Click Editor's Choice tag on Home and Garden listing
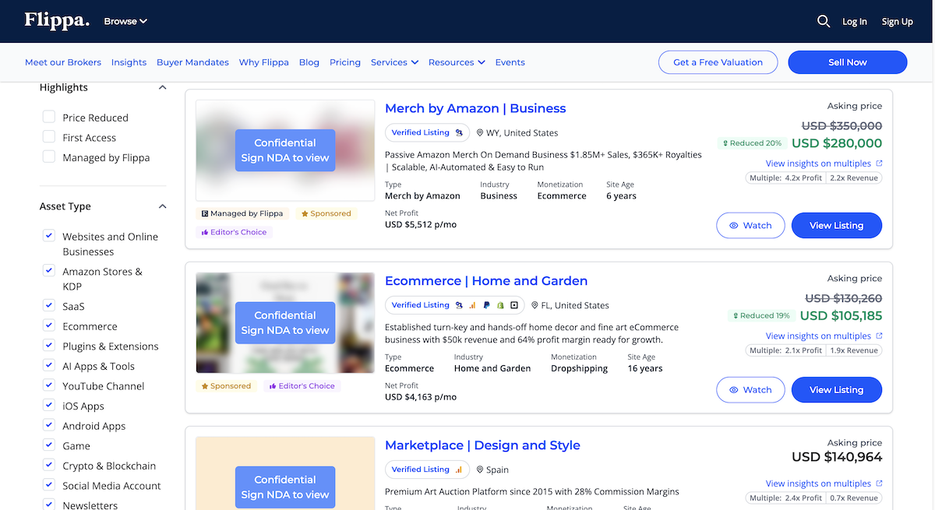 pos(302,386)
